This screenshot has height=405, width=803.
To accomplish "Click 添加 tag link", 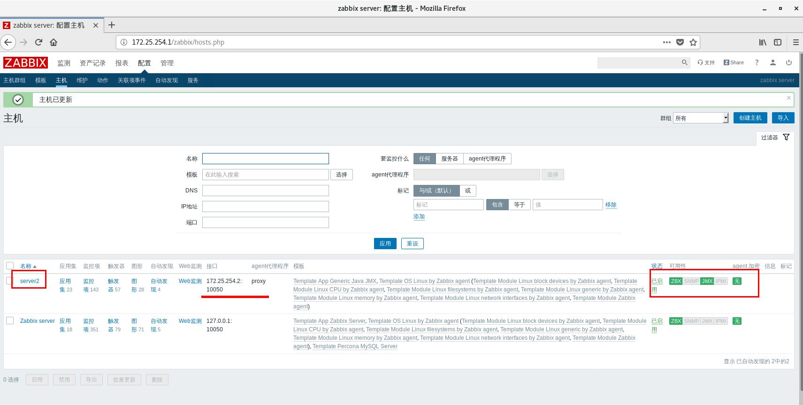I will (419, 217).
